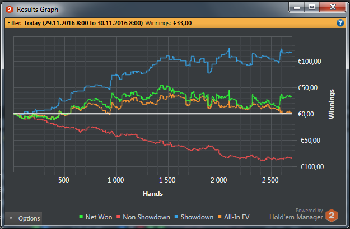Screen dimensions: 350x229
Task: Click the filter date range text
Action: click(83, 23)
